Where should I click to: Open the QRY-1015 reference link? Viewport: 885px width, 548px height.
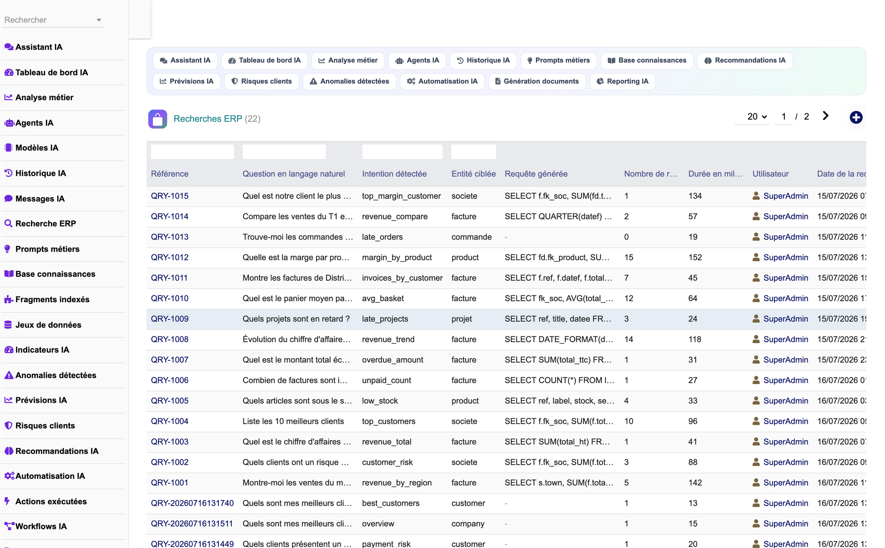(x=170, y=196)
